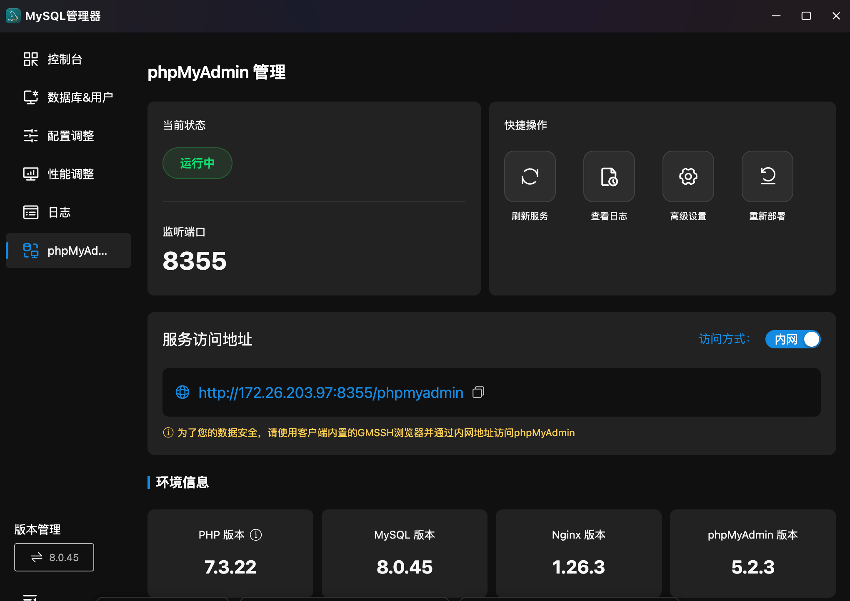The width and height of the screenshot is (850, 601).
Task: Open 数据库&用户 in the sidebar
Action: click(x=68, y=97)
